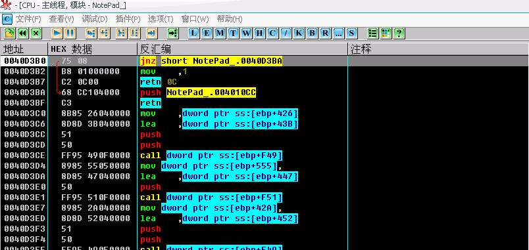Click the blue C system menu icon
The image size is (529, 250).
point(7,19)
